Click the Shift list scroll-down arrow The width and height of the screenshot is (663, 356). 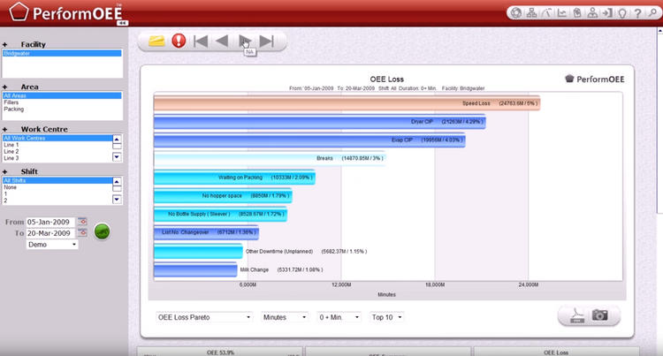(117, 200)
